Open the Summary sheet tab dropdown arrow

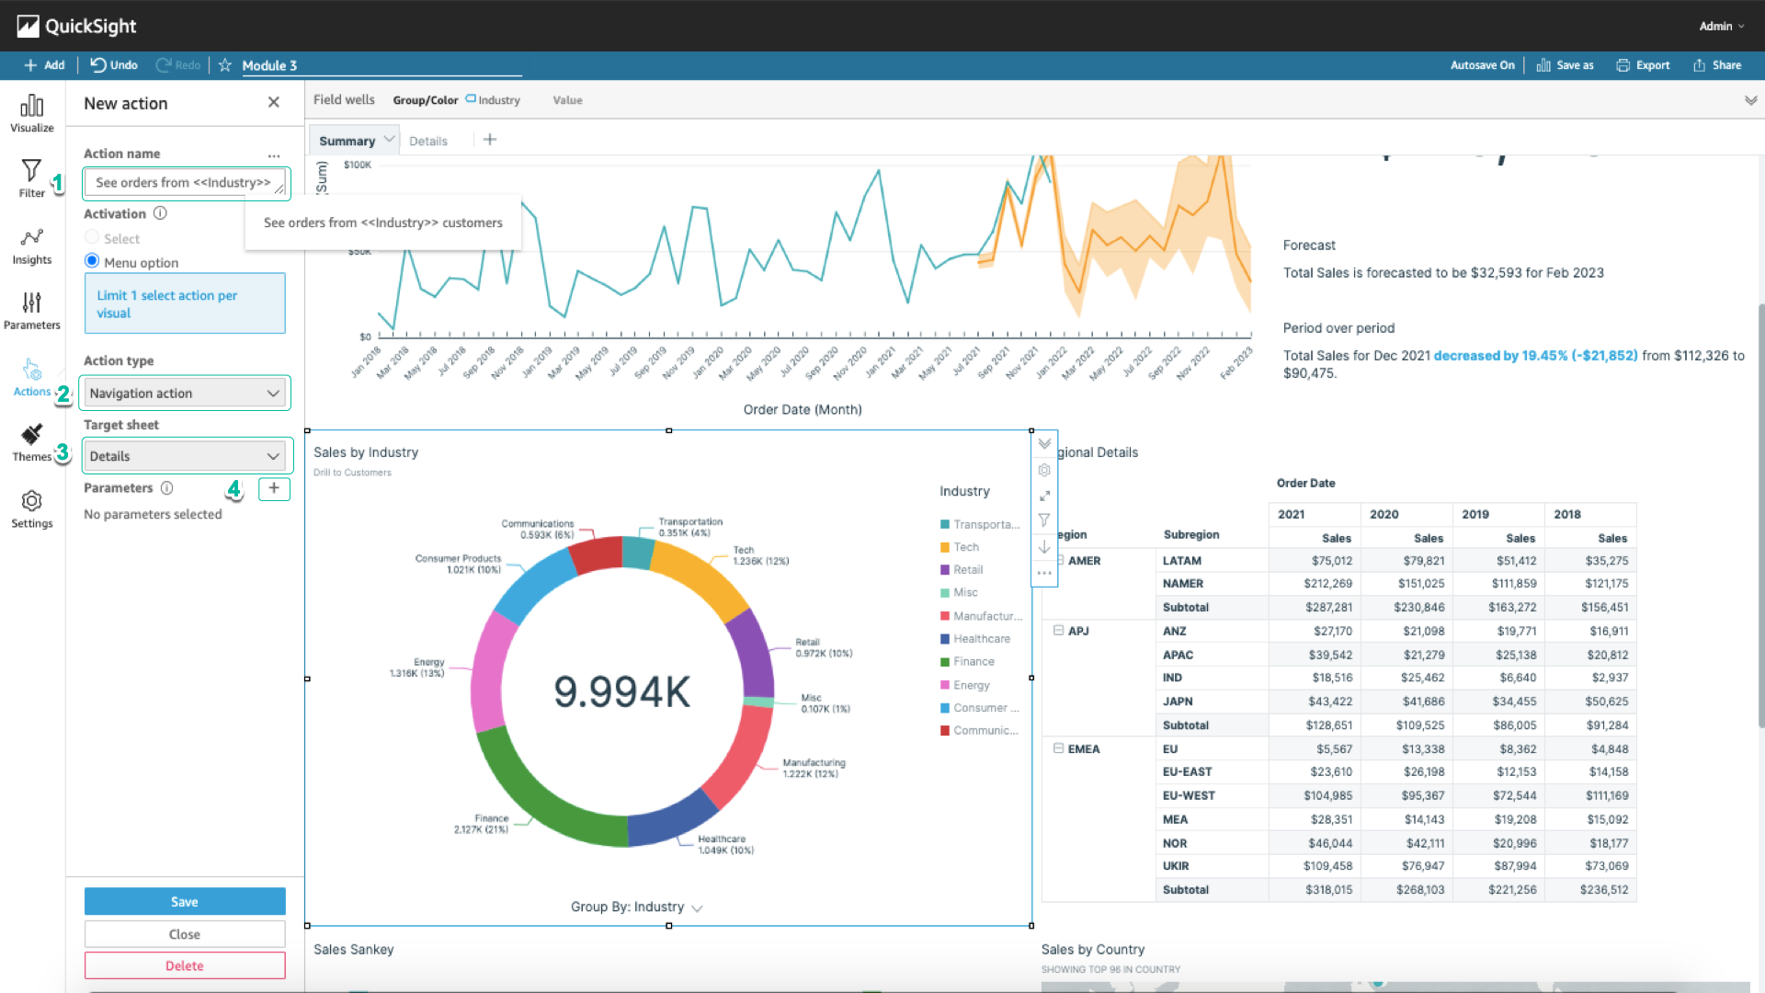point(389,140)
